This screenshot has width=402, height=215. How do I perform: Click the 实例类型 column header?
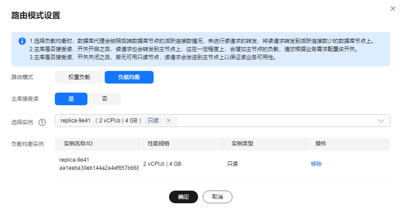coord(242,144)
